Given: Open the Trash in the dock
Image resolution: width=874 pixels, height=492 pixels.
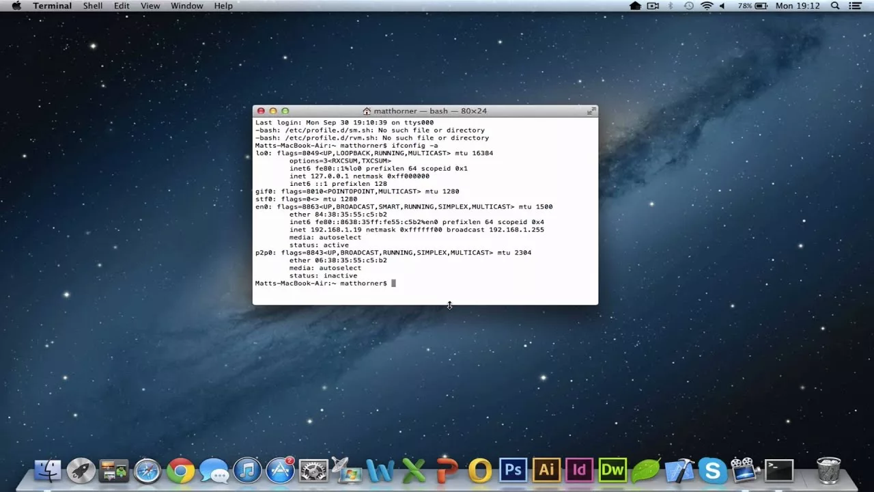Looking at the screenshot, I should 828,470.
